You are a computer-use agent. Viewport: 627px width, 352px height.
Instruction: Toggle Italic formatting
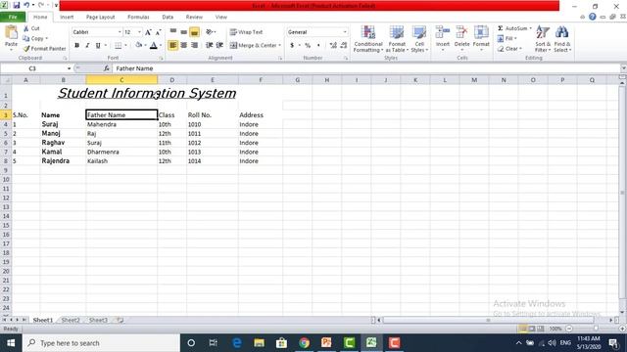(87, 46)
